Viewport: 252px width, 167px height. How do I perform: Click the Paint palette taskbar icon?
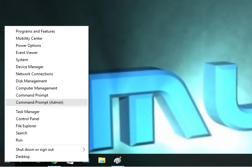pos(117,160)
